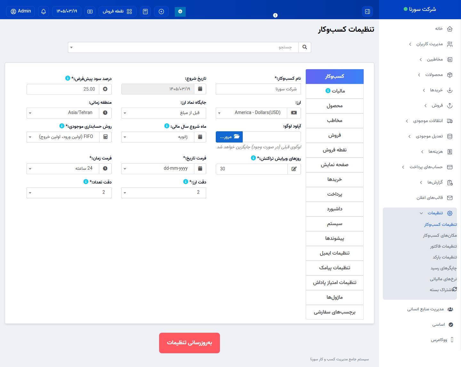Toggle the sidebar collapse icon
Image resolution: width=461 pixels, height=367 pixels.
point(368,12)
